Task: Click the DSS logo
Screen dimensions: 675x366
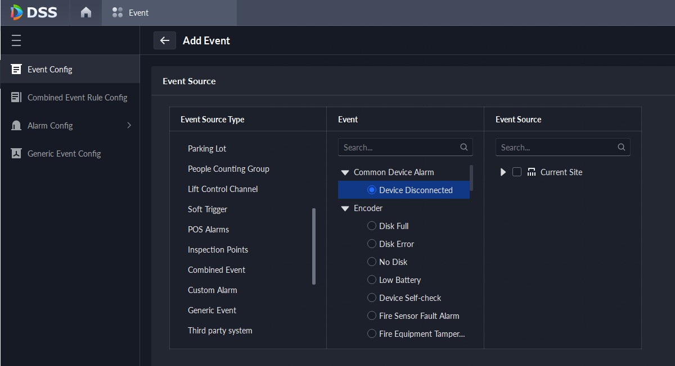Action: coord(34,12)
